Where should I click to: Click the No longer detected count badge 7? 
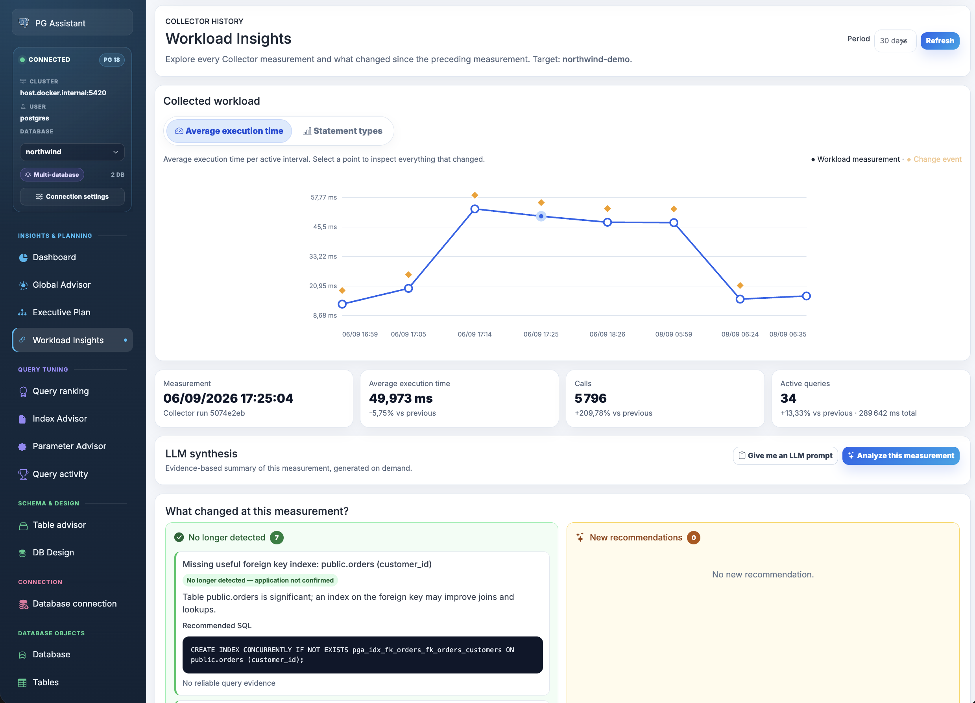[x=277, y=537]
